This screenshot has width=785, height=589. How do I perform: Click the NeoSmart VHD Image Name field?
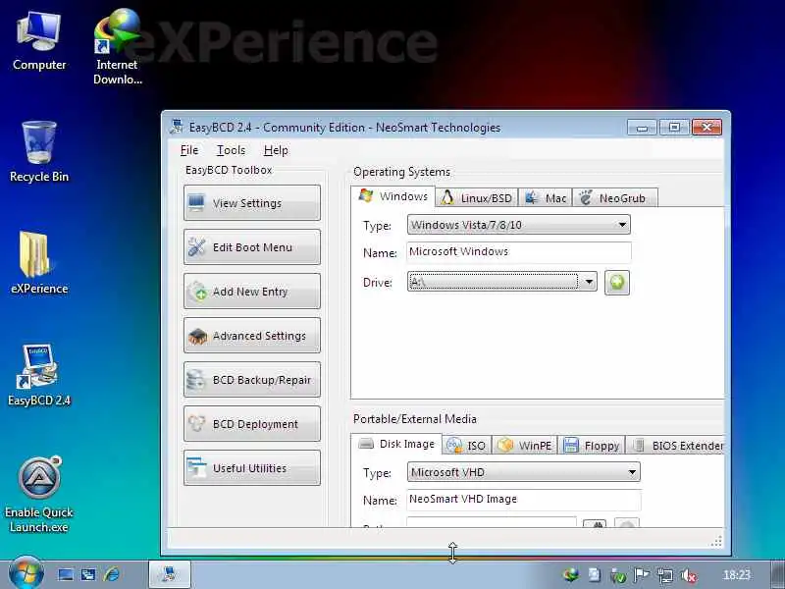tap(524, 499)
